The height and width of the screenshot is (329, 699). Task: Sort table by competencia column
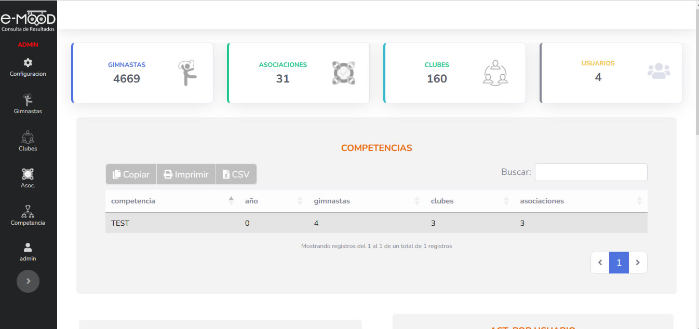(x=133, y=201)
